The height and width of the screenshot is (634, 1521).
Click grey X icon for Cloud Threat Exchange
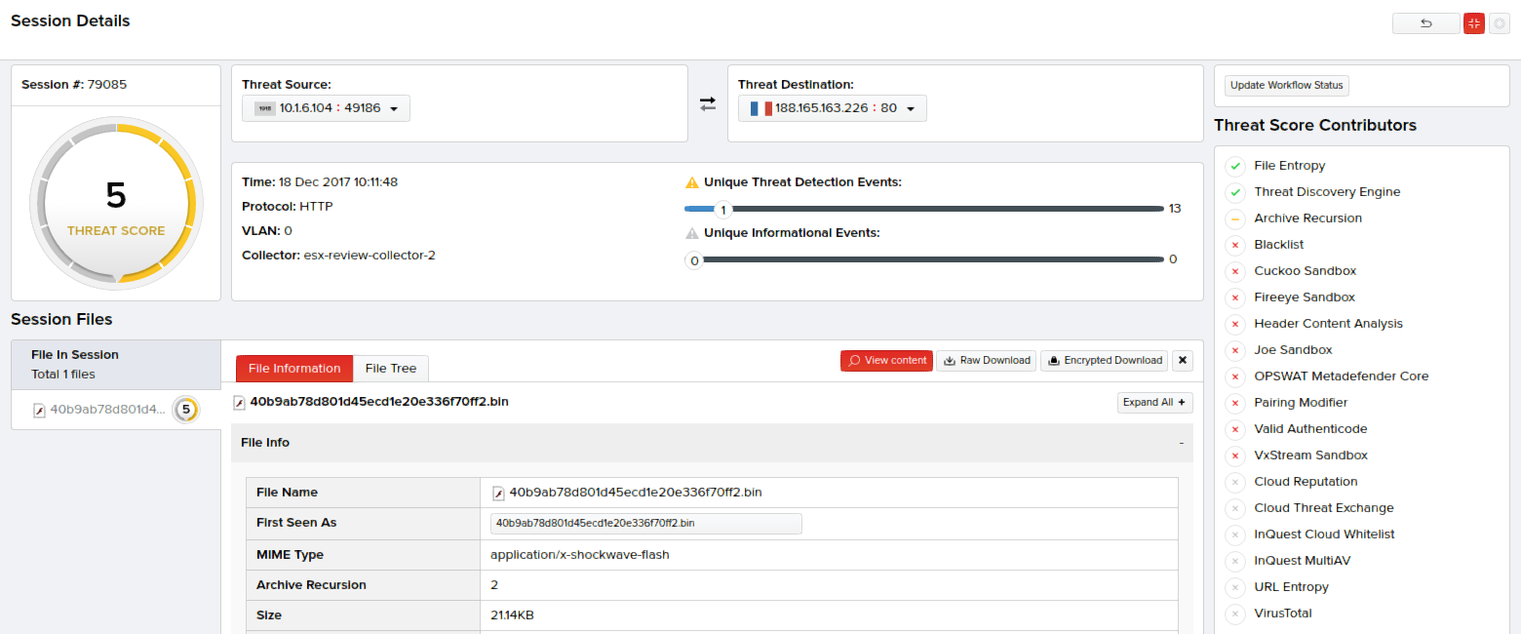coord(1235,508)
